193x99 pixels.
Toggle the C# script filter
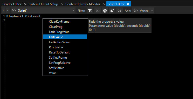[x=119, y=11]
